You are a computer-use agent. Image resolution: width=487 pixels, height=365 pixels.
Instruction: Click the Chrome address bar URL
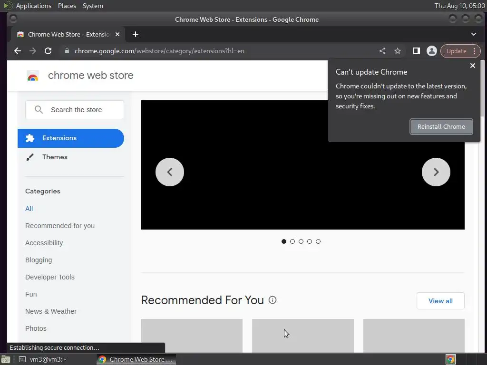[159, 51]
